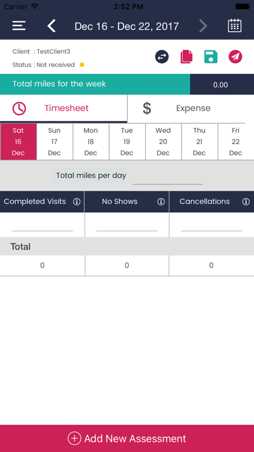Select Sun 17 Dec day
This screenshot has width=254, height=452.
tap(54, 142)
